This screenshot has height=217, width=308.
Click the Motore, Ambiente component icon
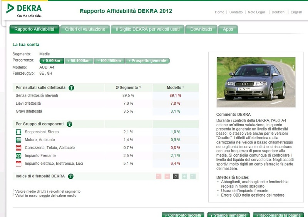18,140
